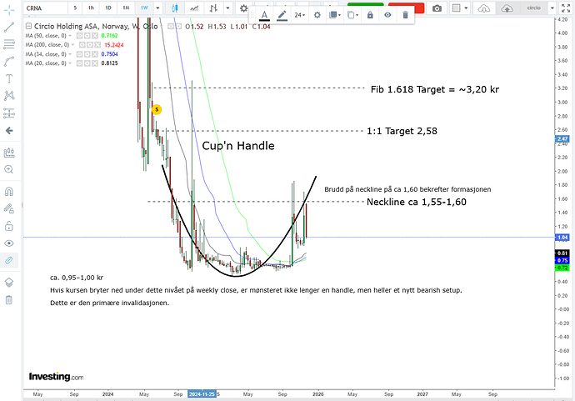Click the back arrow in left toolbar

pyautogui.click(x=9, y=131)
